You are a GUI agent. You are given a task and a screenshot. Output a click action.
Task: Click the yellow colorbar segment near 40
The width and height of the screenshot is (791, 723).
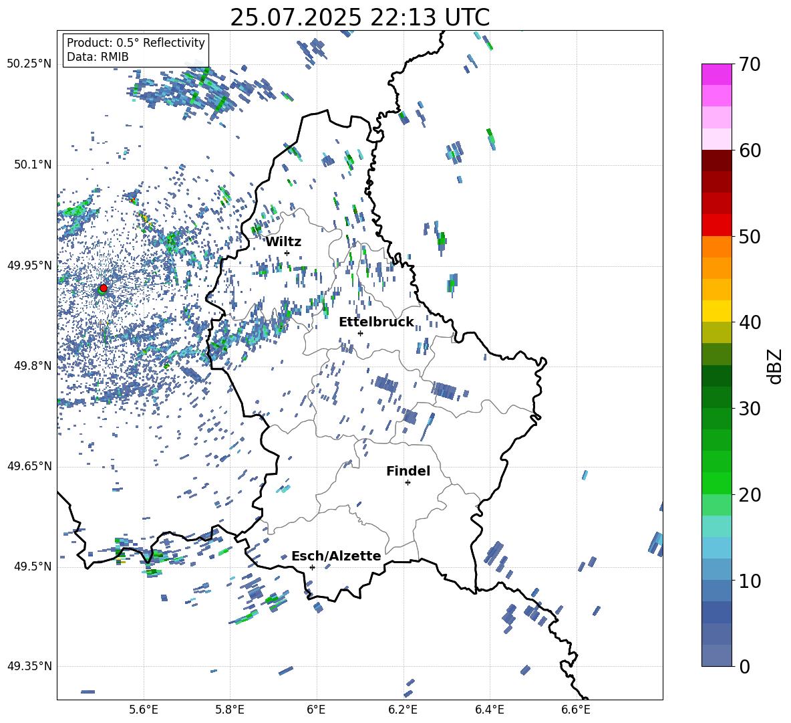tap(716, 311)
